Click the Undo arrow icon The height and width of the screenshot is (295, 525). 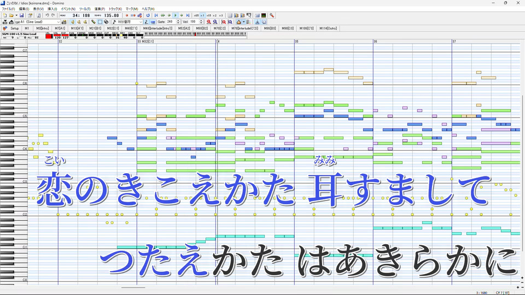coord(47,15)
